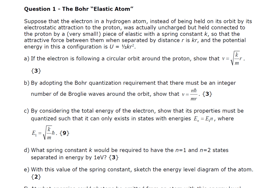Click the {2} mark under part e
The width and height of the screenshot is (277, 188).
36,176
